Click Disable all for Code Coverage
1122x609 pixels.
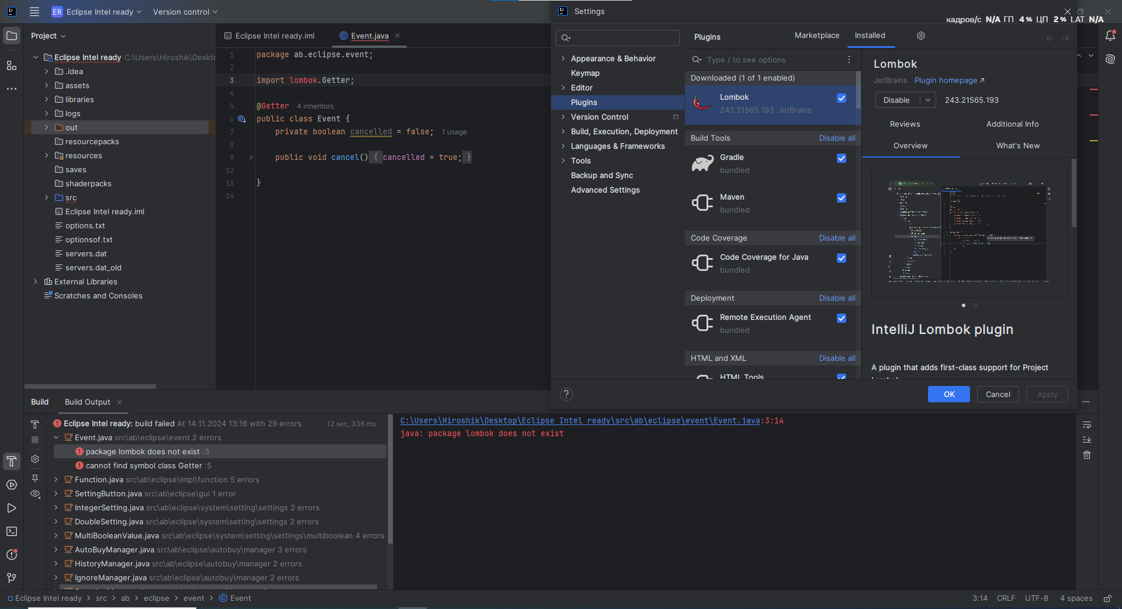(x=837, y=238)
